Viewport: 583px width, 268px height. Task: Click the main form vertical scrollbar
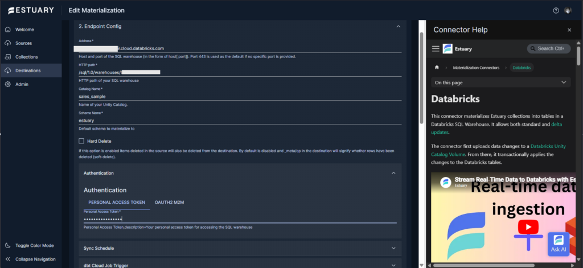[421, 78]
